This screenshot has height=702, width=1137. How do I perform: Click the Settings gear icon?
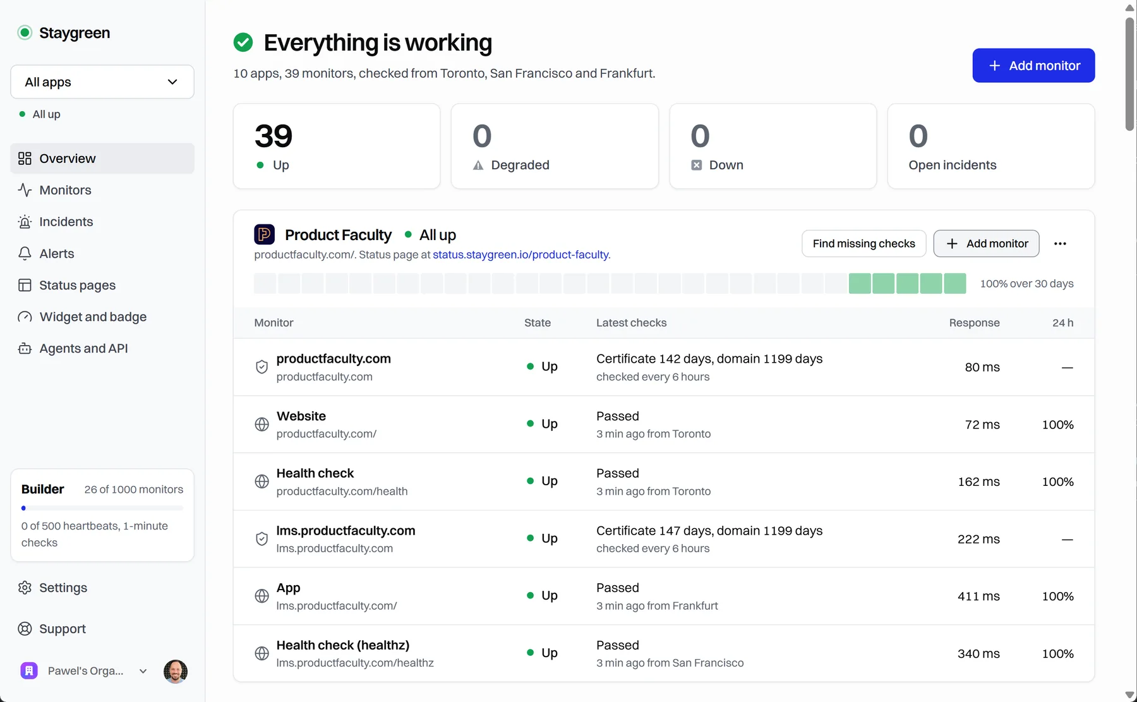(25, 588)
